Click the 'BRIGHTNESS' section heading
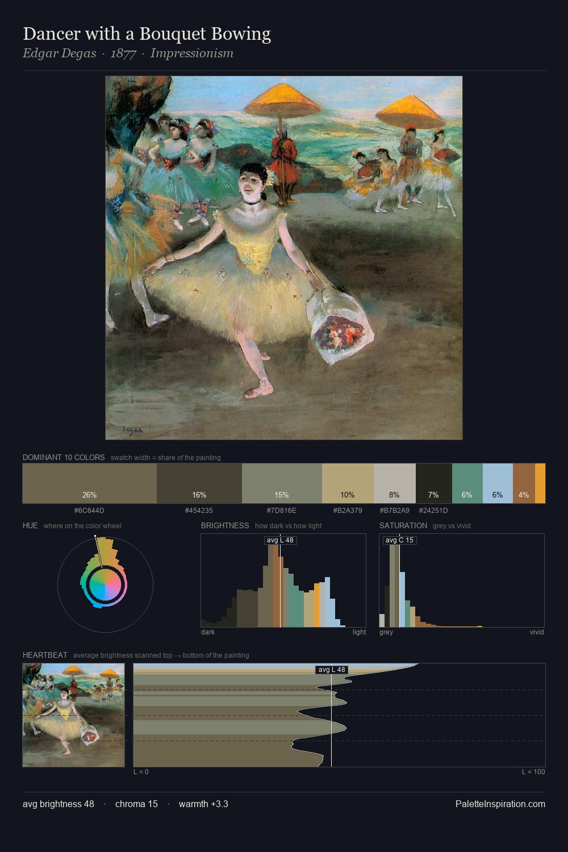 pyautogui.click(x=225, y=525)
